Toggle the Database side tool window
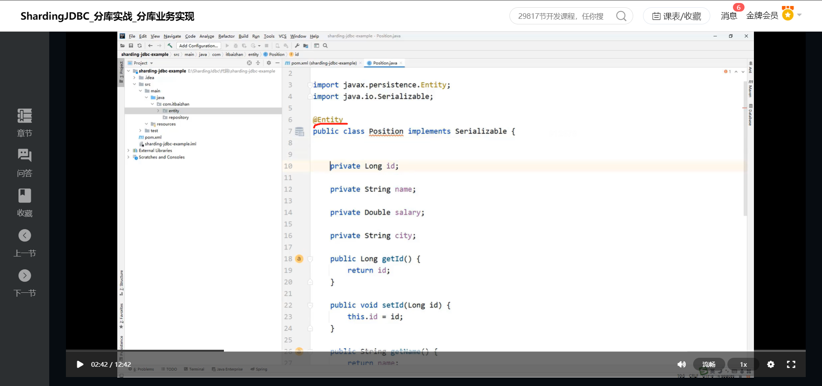Viewport: 822px width, 386px height. tap(751, 115)
